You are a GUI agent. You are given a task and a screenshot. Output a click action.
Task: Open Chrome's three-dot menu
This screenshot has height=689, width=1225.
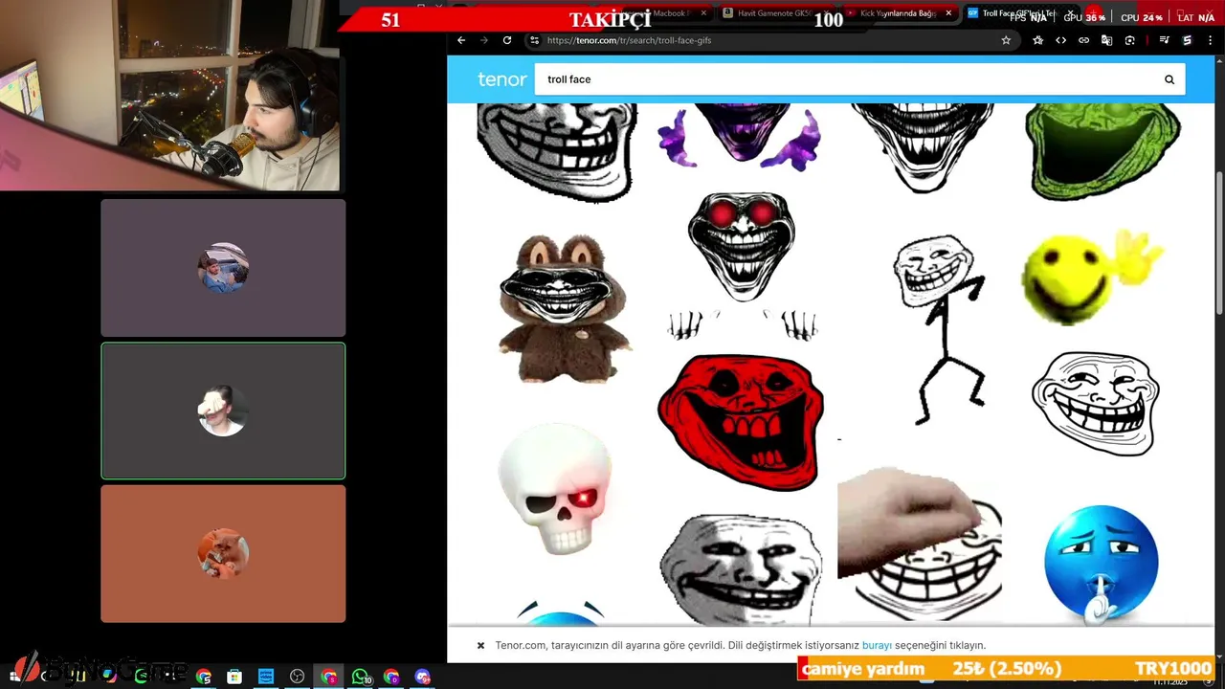click(1211, 40)
